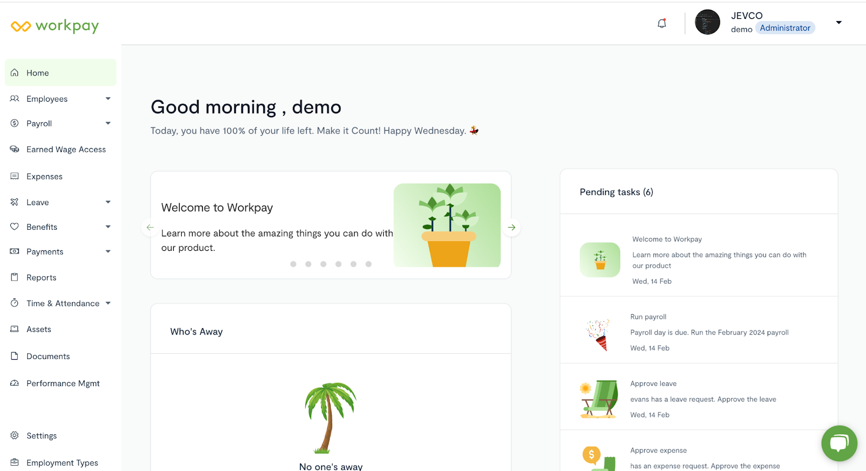Go to next welcome carousel slide
The height and width of the screenshot is (471, 866).
tap(511, 227)
